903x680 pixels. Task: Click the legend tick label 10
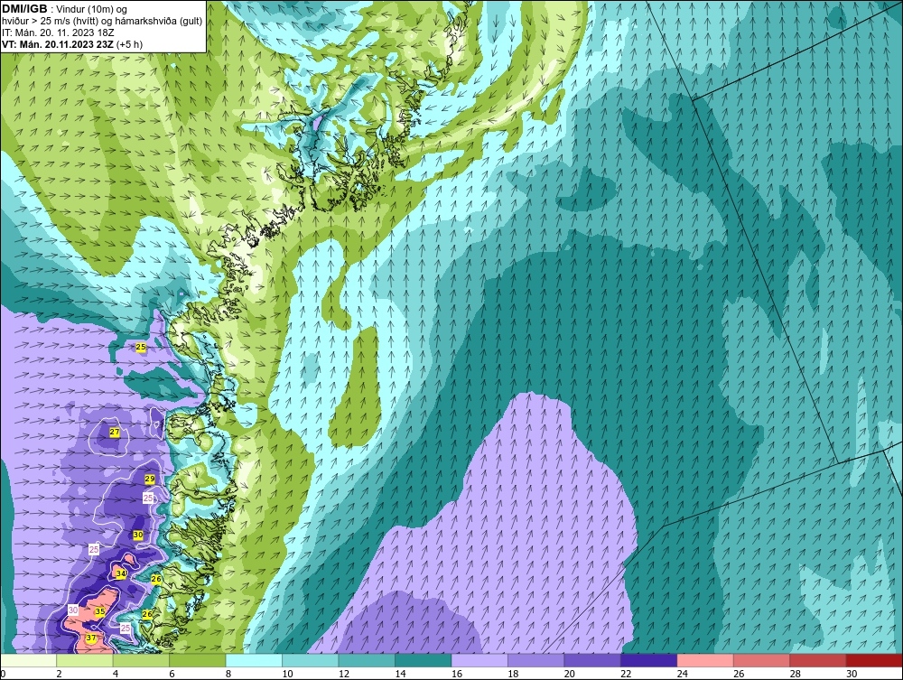click(287, 674)
